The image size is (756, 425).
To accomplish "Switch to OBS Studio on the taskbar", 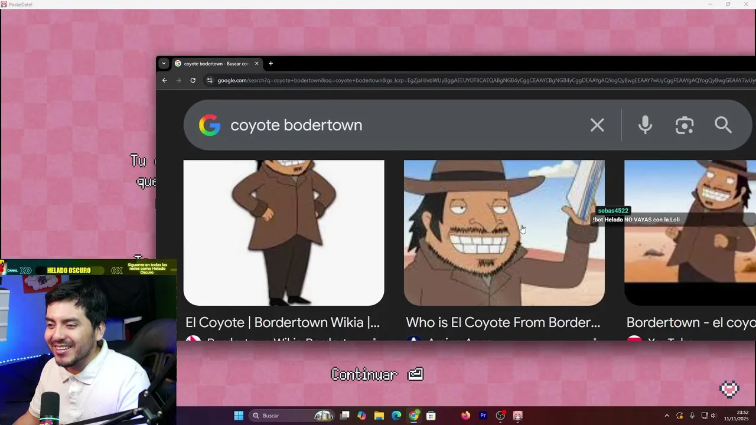I will click(501, 416).
